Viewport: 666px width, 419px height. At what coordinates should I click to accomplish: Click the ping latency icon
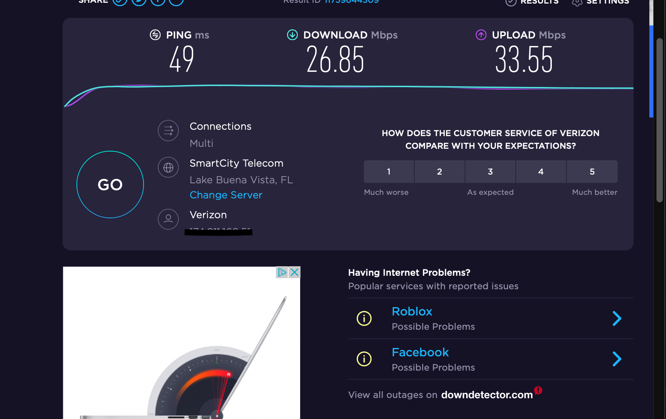click(x=155, y=35)
